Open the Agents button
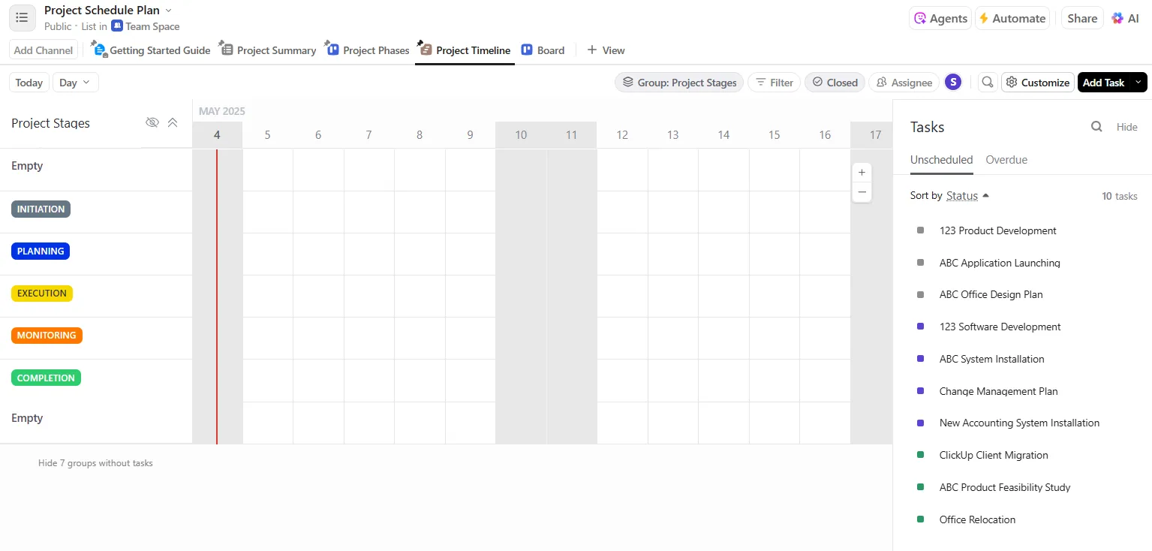 coord(940,18)
